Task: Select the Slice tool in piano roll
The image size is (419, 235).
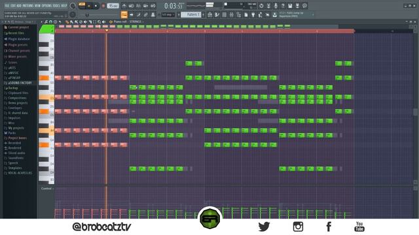Action: (x=90, y=22)
